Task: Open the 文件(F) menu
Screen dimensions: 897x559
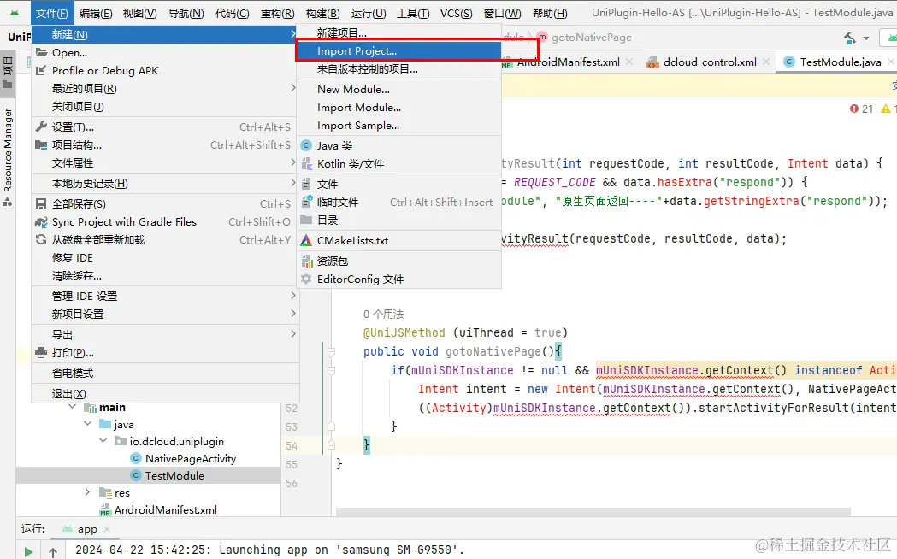Action: click(52, 13)
